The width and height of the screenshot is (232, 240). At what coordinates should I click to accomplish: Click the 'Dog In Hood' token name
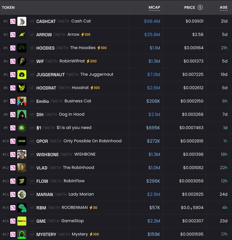coord(72,114)
